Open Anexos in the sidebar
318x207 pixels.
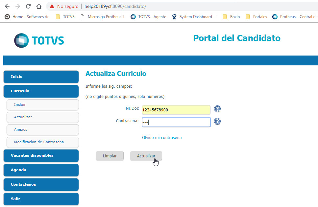[x=43, y=130]
